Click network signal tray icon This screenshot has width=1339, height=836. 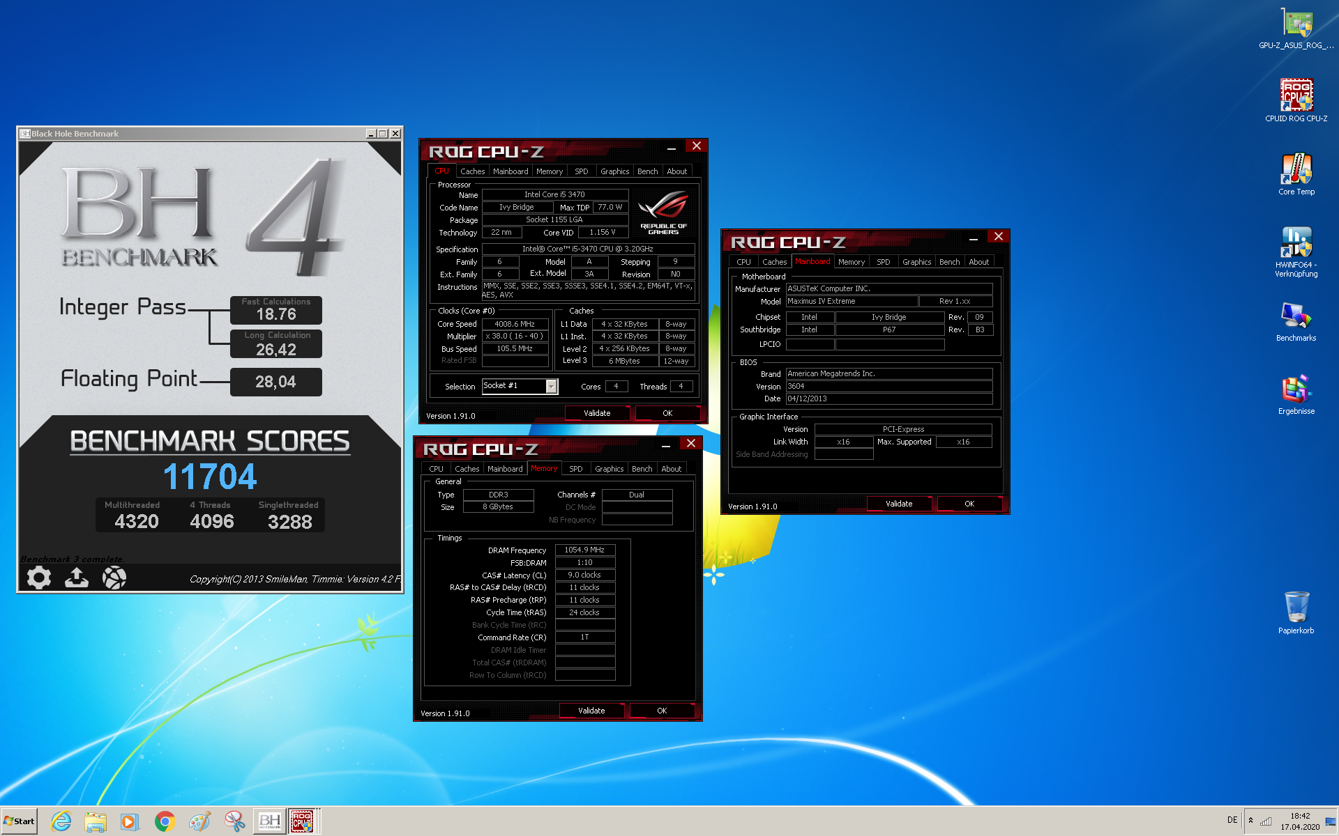[1266, 821]
